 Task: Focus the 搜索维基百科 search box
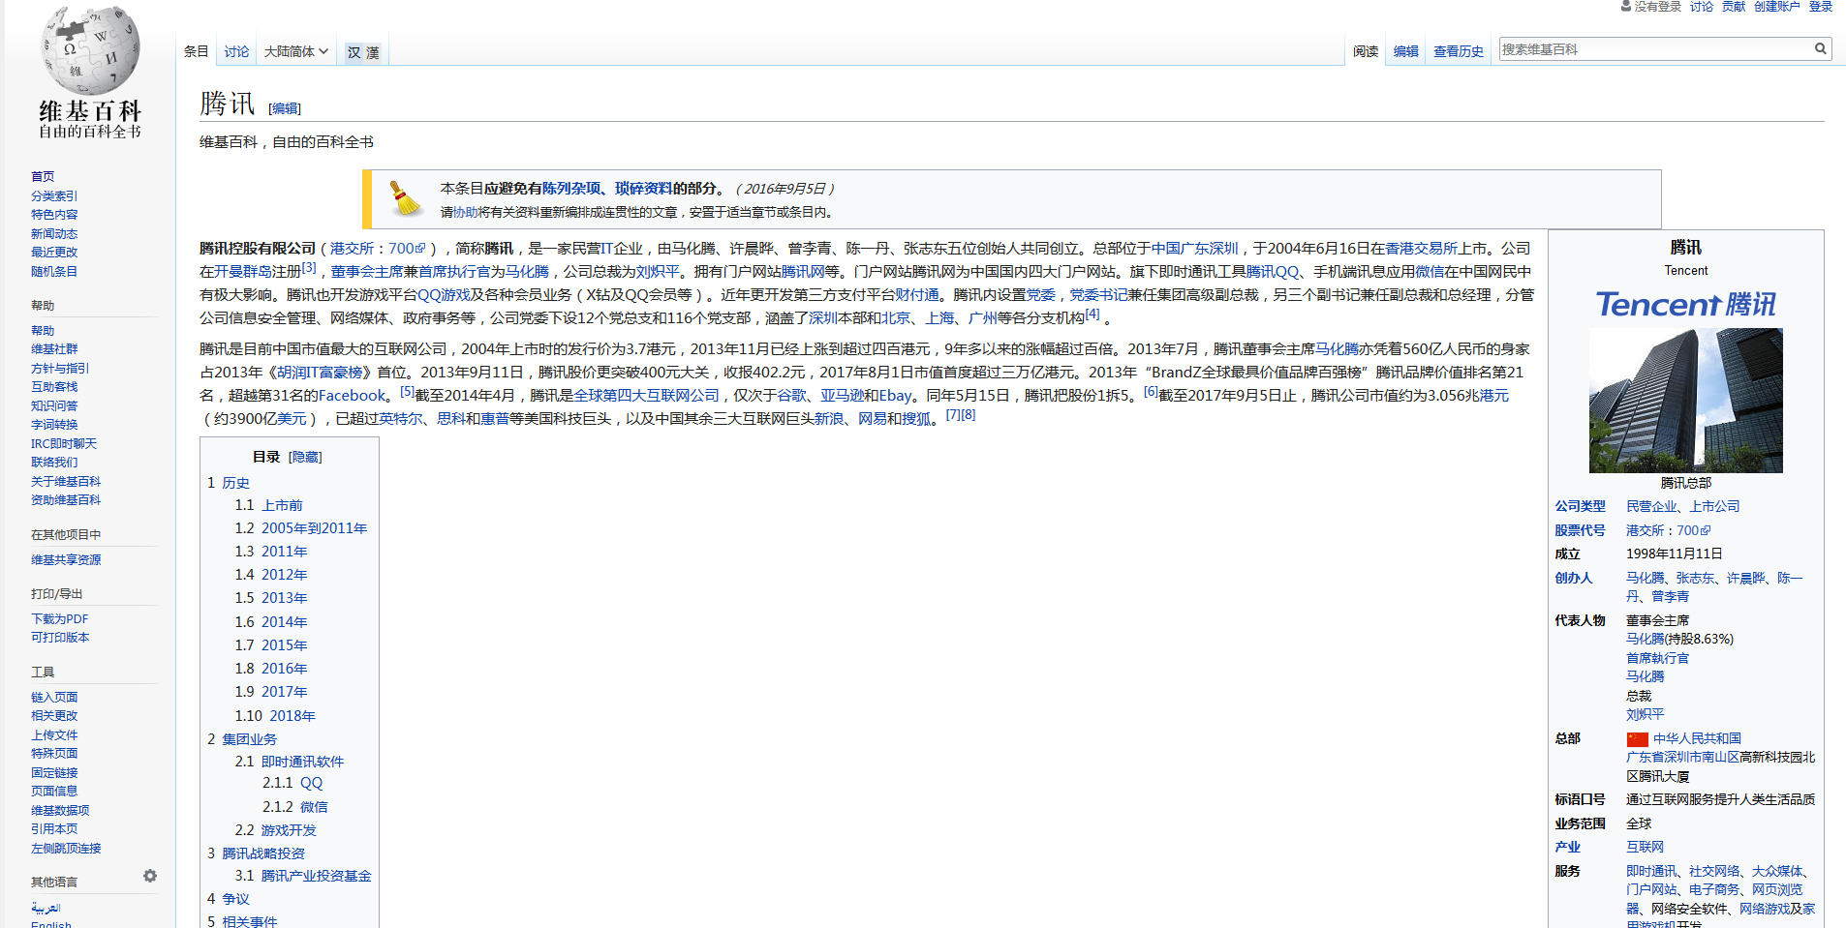[1655, 49]
